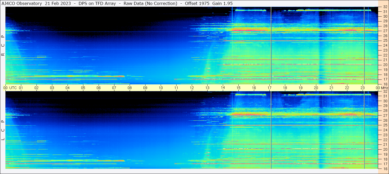Click the 18 hour time axis label

pyautogui.click(x=285, y=88)
